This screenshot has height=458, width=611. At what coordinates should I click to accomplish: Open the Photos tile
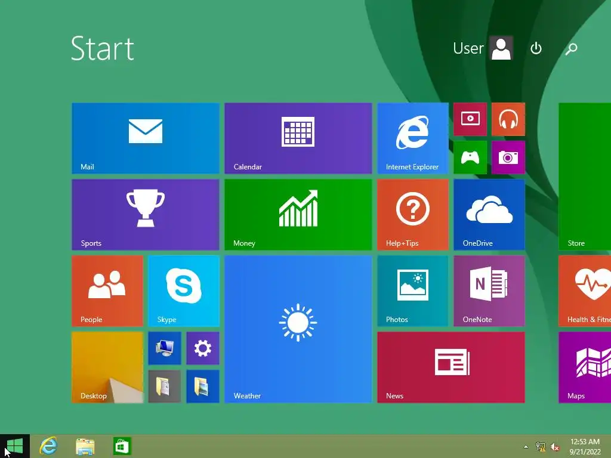pos(413,291)
